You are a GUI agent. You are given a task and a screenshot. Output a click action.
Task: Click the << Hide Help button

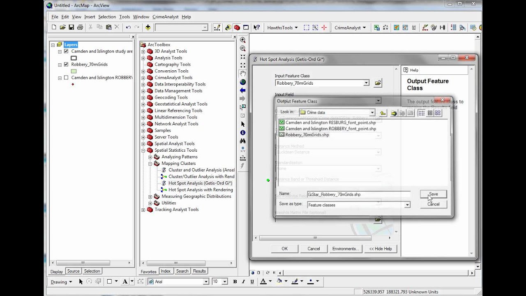pyautogui.click(x=381, y=248)
